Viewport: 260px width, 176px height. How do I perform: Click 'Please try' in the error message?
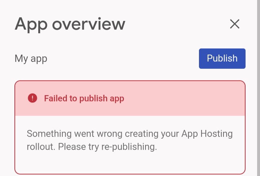(x=78, y=147)
